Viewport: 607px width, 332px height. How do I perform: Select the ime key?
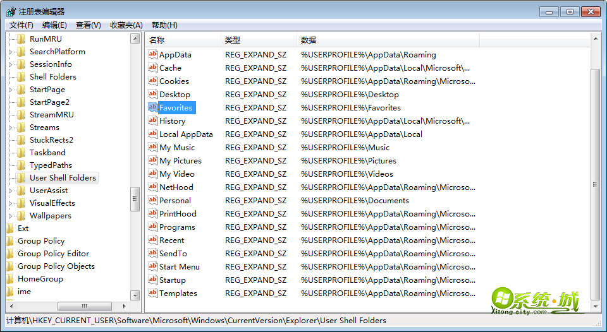point(24,292)
